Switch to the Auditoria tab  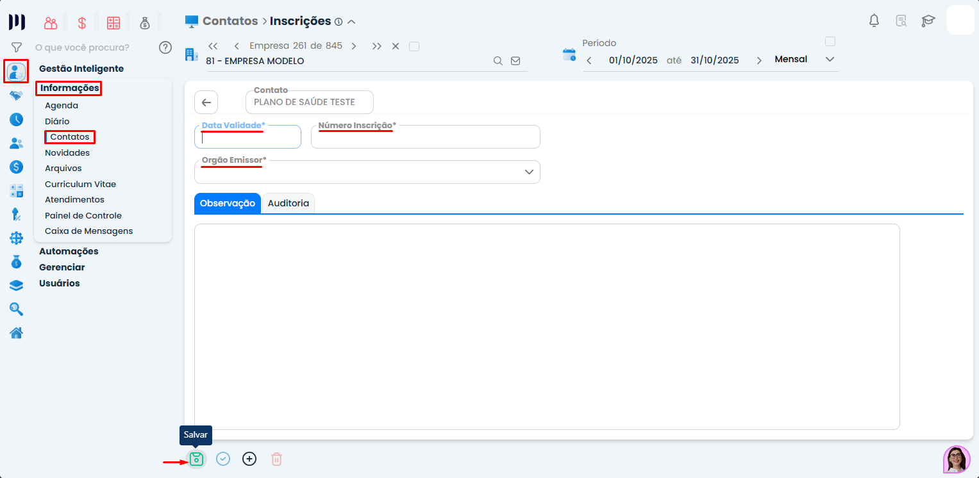(289, 203)
